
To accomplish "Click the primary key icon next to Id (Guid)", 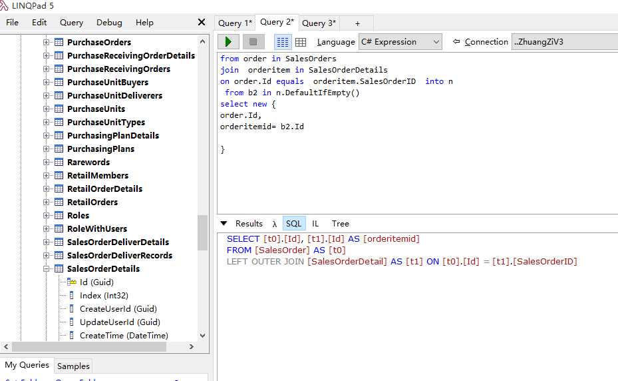I will click(x=72, y=282).
